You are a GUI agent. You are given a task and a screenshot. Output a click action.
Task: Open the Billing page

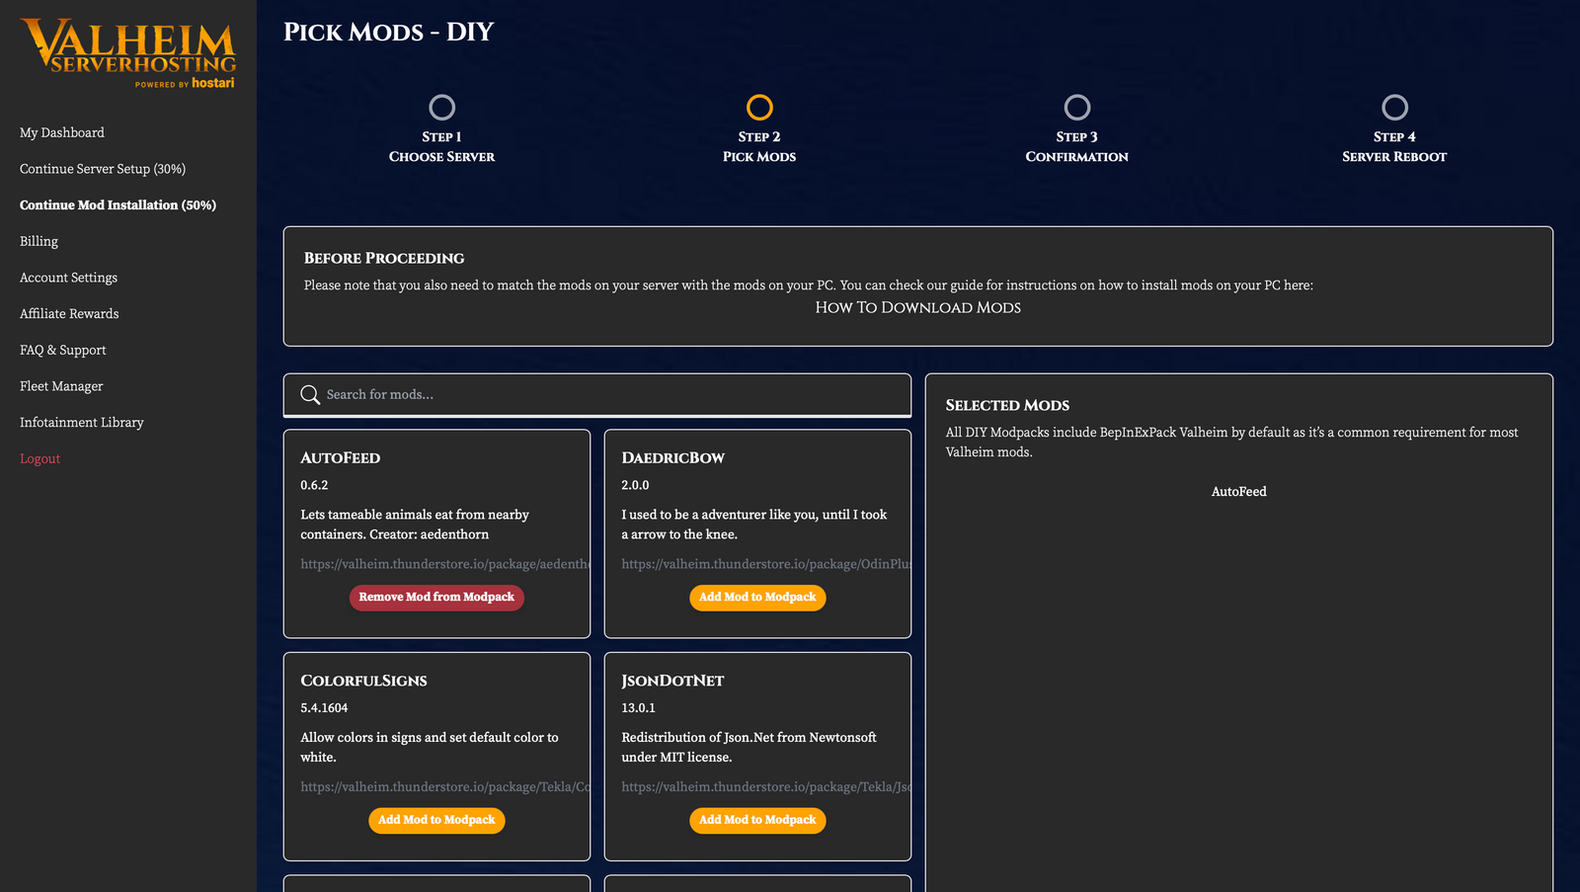39,241
